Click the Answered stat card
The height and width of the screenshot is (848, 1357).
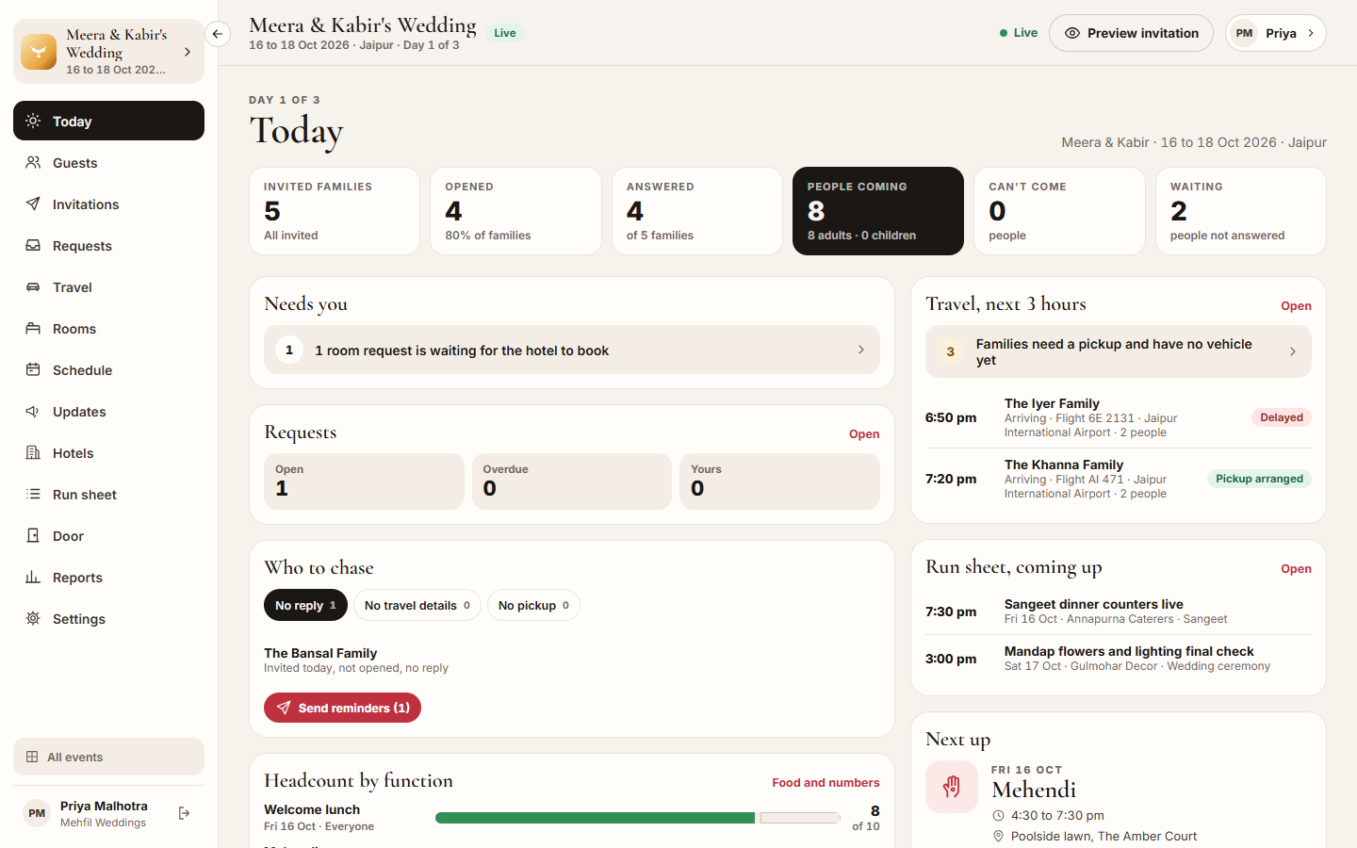click(697, 211)
